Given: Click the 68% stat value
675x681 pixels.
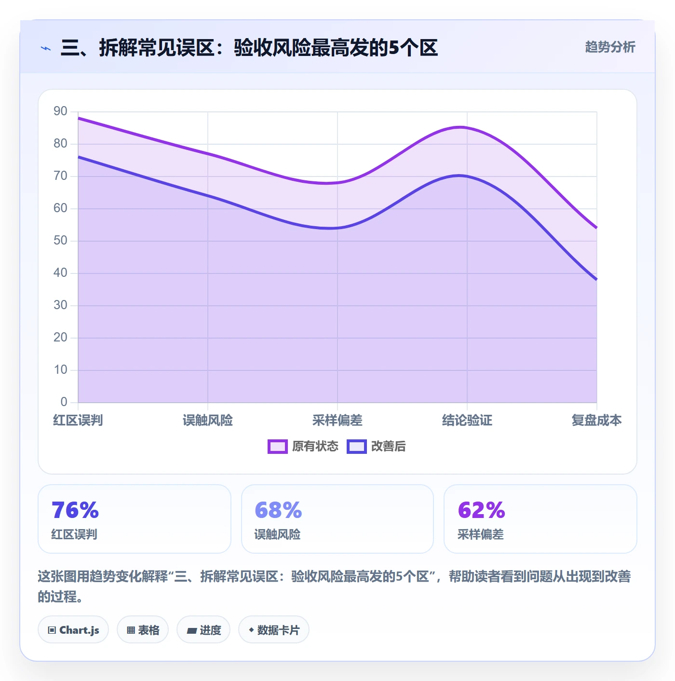Looking at the screenshot, I should 278,510.
